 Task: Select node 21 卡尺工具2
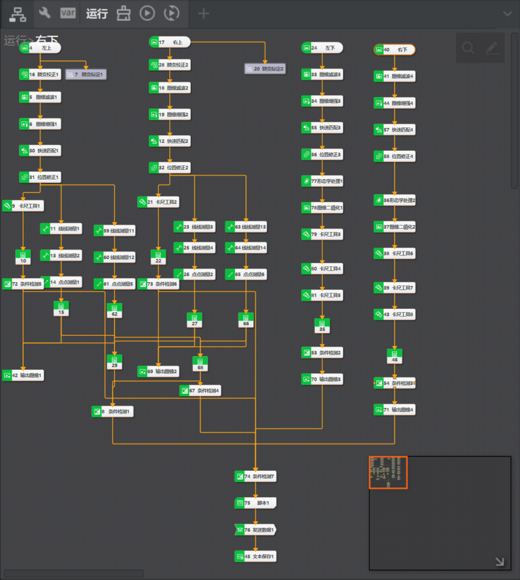tap(158, 202)
